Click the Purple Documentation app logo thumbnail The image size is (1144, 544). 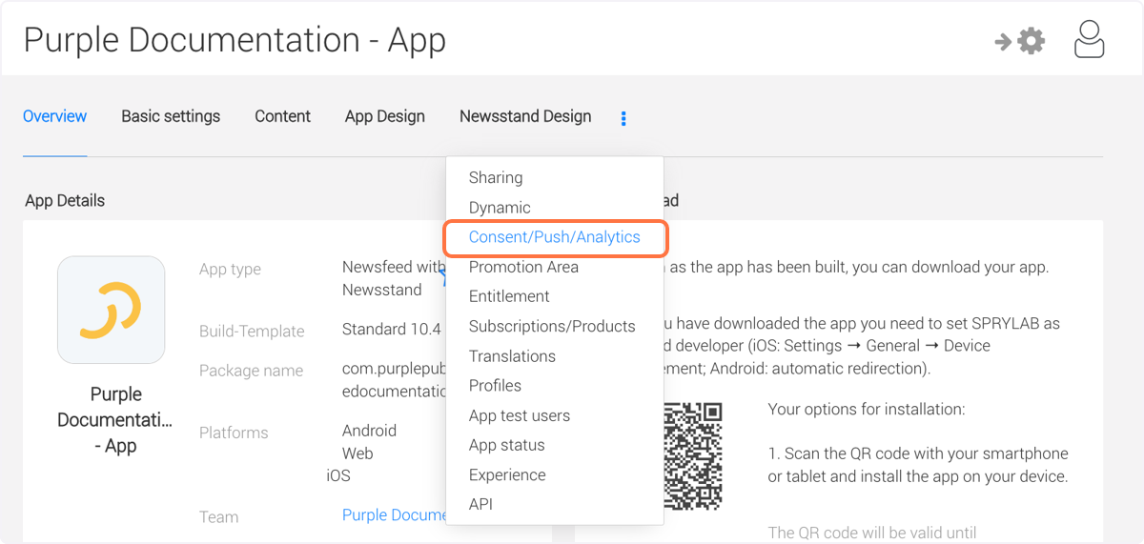click(x=111, y=310)
